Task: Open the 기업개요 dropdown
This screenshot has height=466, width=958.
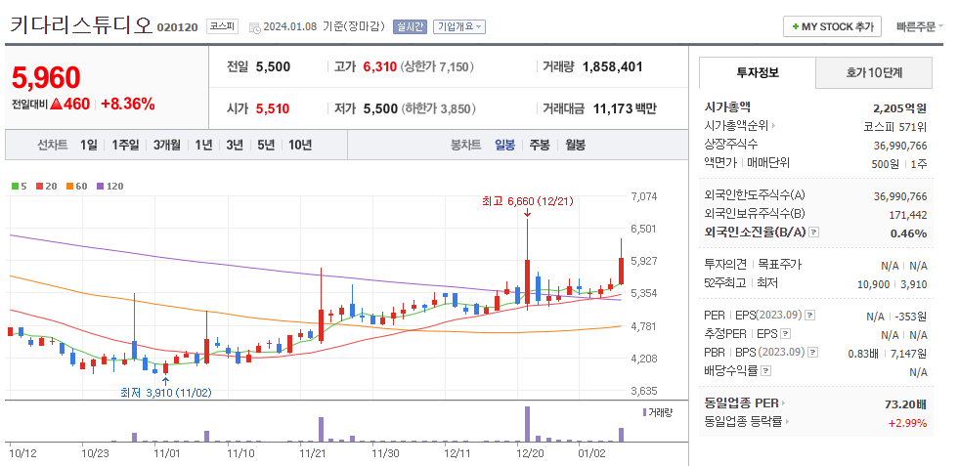Action: pyautogui.click(x=459, y=27)
